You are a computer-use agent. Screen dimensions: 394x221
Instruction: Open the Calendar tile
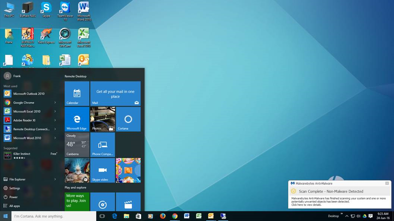[x=77, y=93]
